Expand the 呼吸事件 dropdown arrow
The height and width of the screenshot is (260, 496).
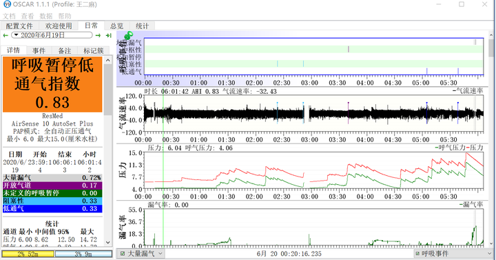pyautogui.click(x=490, y=254)
